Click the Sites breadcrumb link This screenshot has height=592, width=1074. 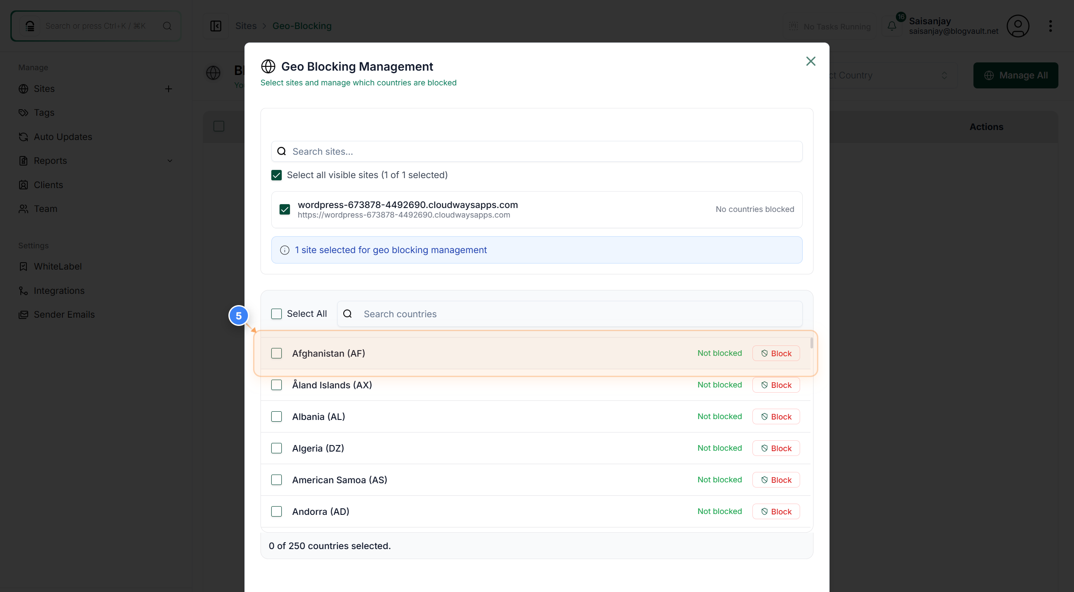[246, 26]
